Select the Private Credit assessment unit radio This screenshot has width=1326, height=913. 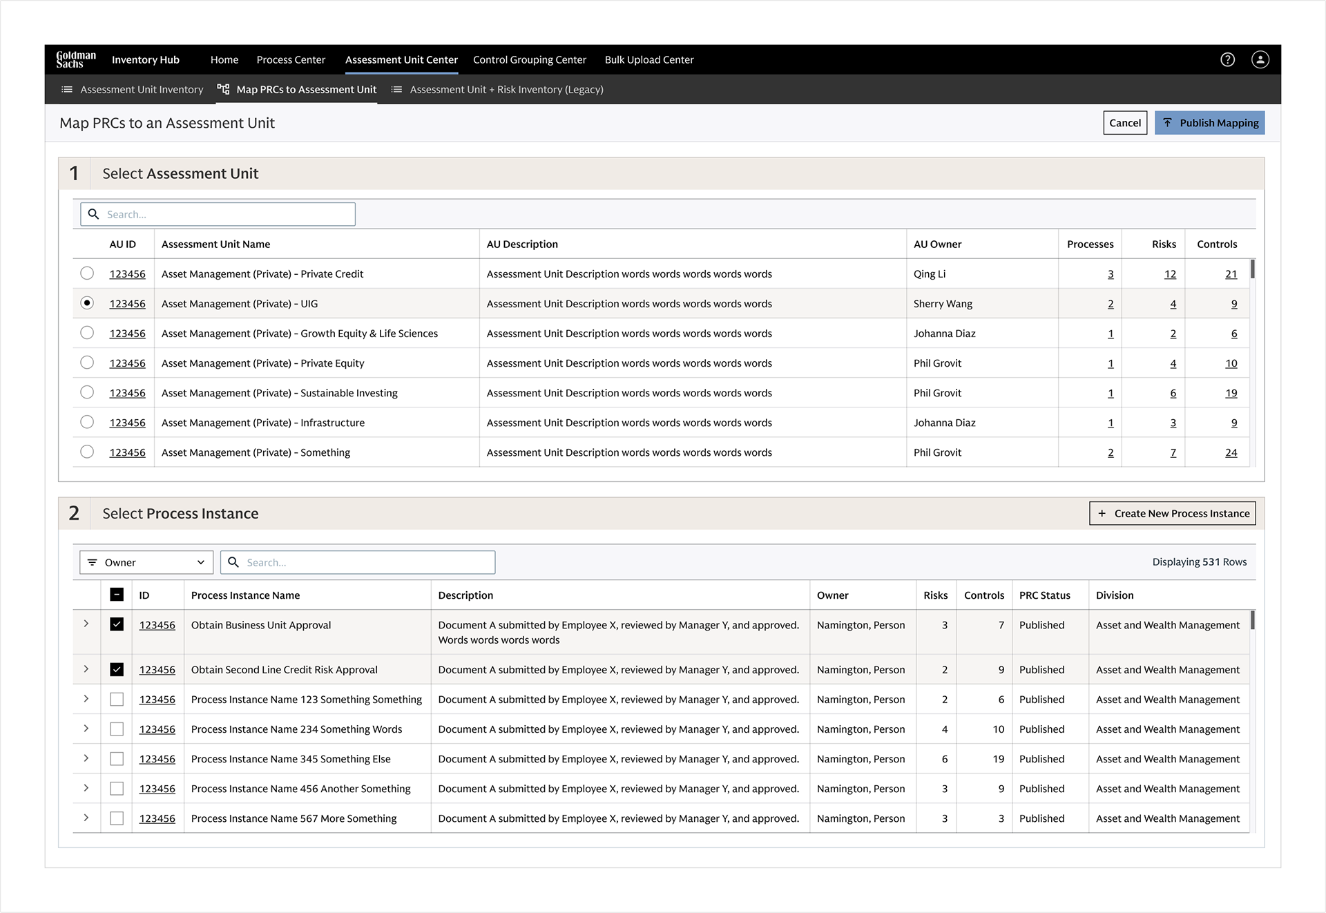[87, 273]
